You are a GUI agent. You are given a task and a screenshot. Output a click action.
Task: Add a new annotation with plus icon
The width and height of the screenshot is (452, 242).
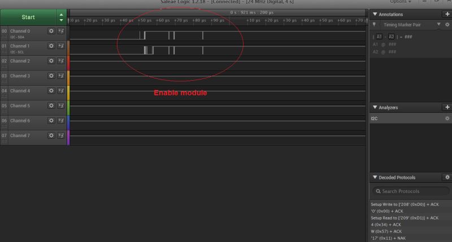(x=447, y=14)
